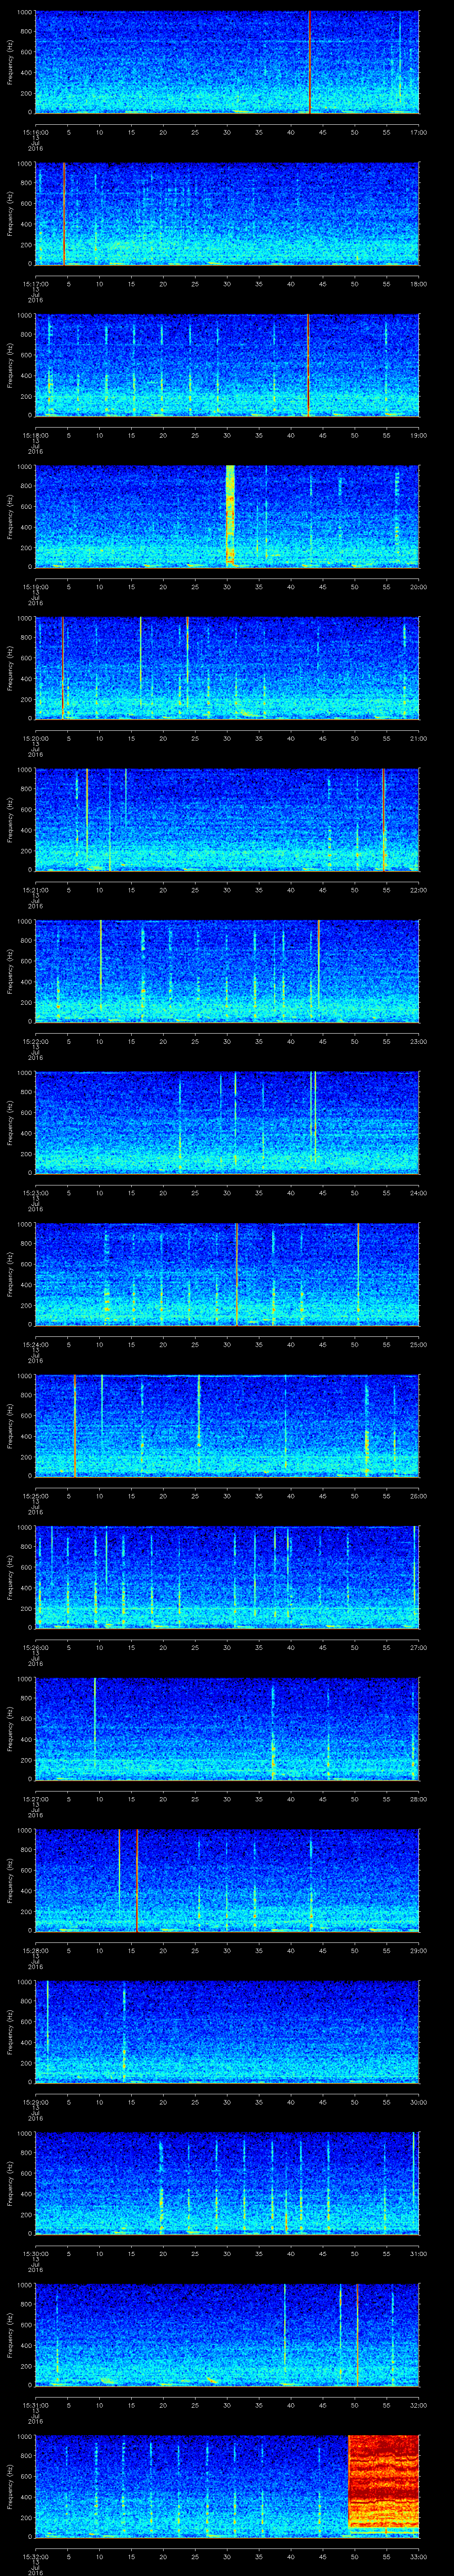Select the 15:29:00 spectrogram panel
Image resolution: width=454 pixels, height=2576 pixels.
click(227, 2032)
